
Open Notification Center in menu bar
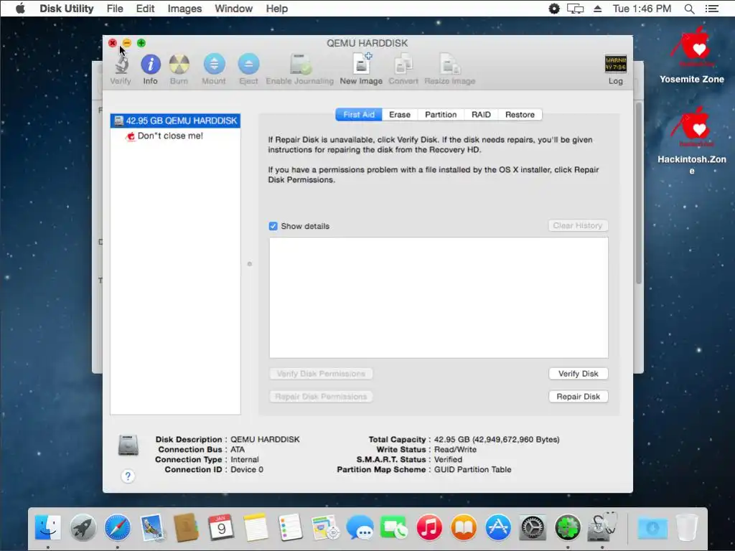(711, 9)
